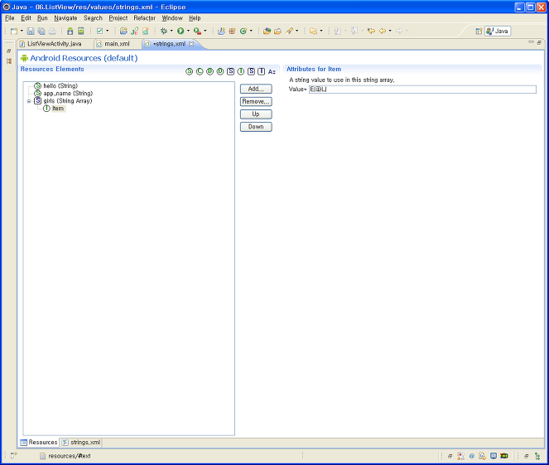Screen dimensions: 549x465
Task: Select the hello (String) resource
Action: point(60,86)
